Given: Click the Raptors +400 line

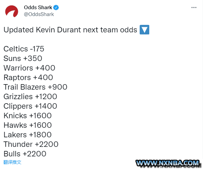Looking at the screenshot, I should pyautogui.click(x=28, y=77).
